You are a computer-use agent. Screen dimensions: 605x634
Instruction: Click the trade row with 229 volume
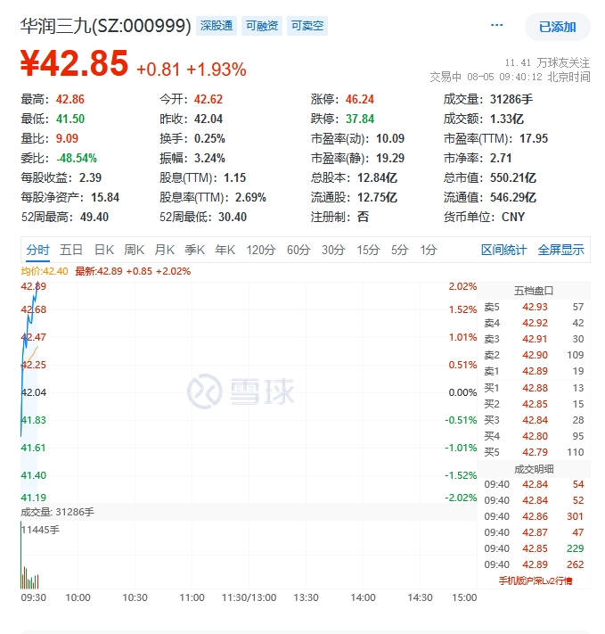click(x=534, y=548)
